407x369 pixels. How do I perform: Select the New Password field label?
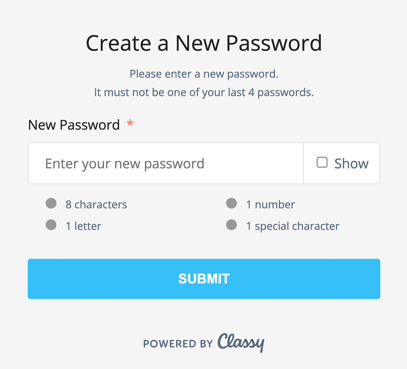(x=74, y=125)
